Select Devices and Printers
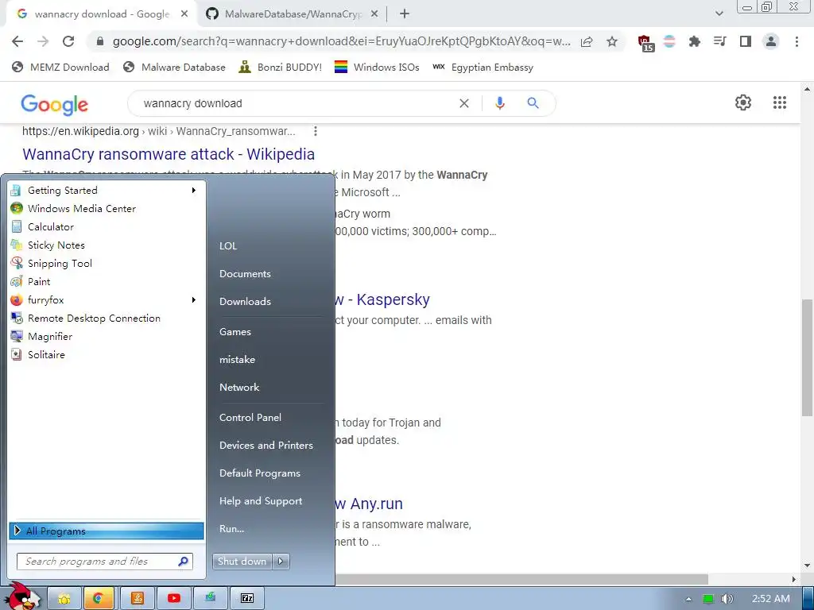Viewport: 814px width, 610px height. (x=266, y=445)
